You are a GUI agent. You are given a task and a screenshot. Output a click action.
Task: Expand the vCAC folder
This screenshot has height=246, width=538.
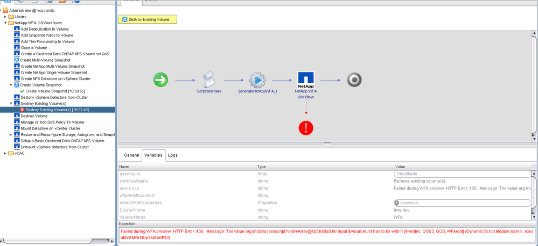click(x=5, y=153)
